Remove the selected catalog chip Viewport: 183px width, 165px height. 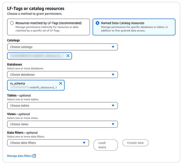pos(68,56)
